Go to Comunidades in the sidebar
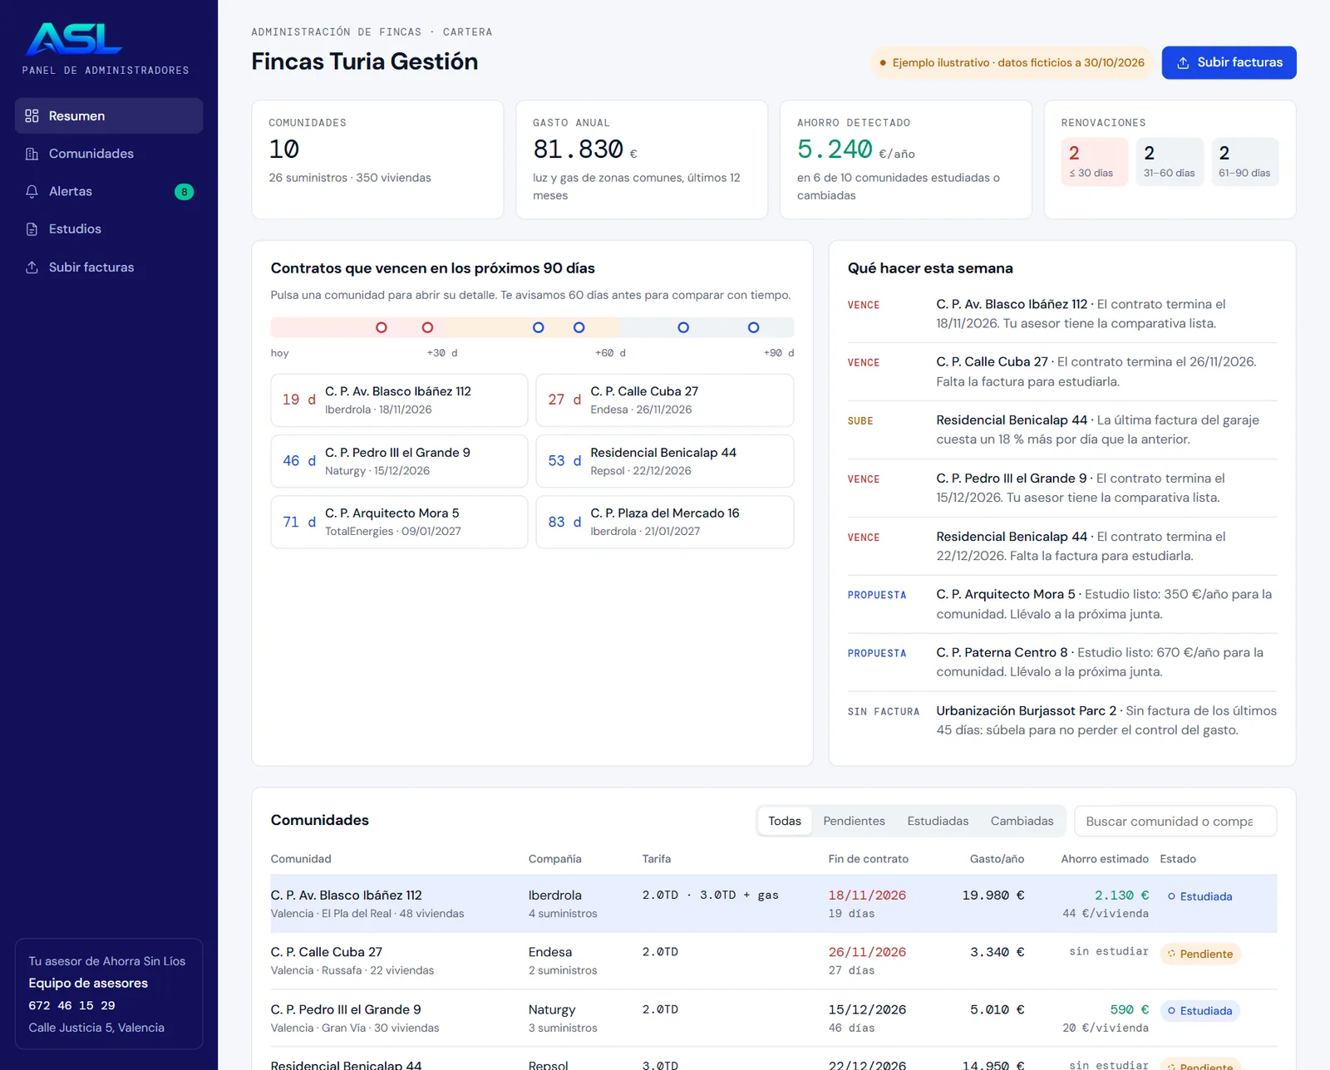This screenshot has width=1330, height=1070. point(109,154)
